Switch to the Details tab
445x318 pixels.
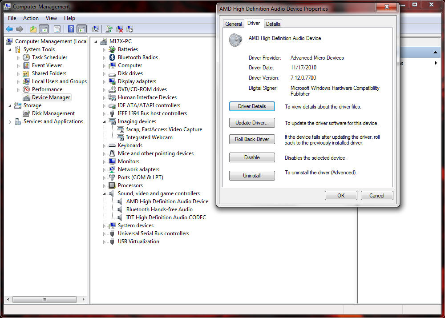tap(273, 24)
